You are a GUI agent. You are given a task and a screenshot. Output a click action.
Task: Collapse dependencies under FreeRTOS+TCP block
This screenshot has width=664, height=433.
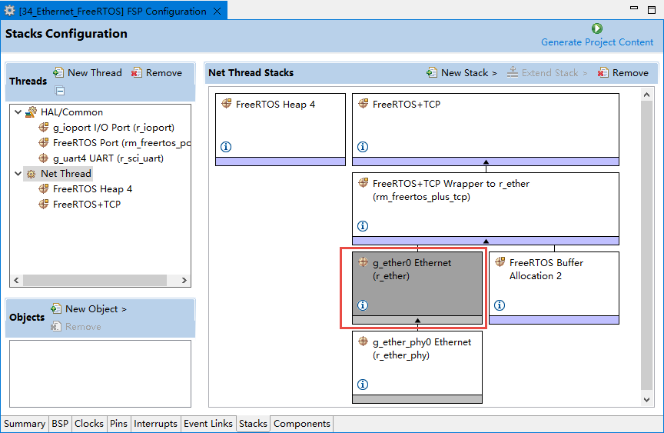pos(486,162)
